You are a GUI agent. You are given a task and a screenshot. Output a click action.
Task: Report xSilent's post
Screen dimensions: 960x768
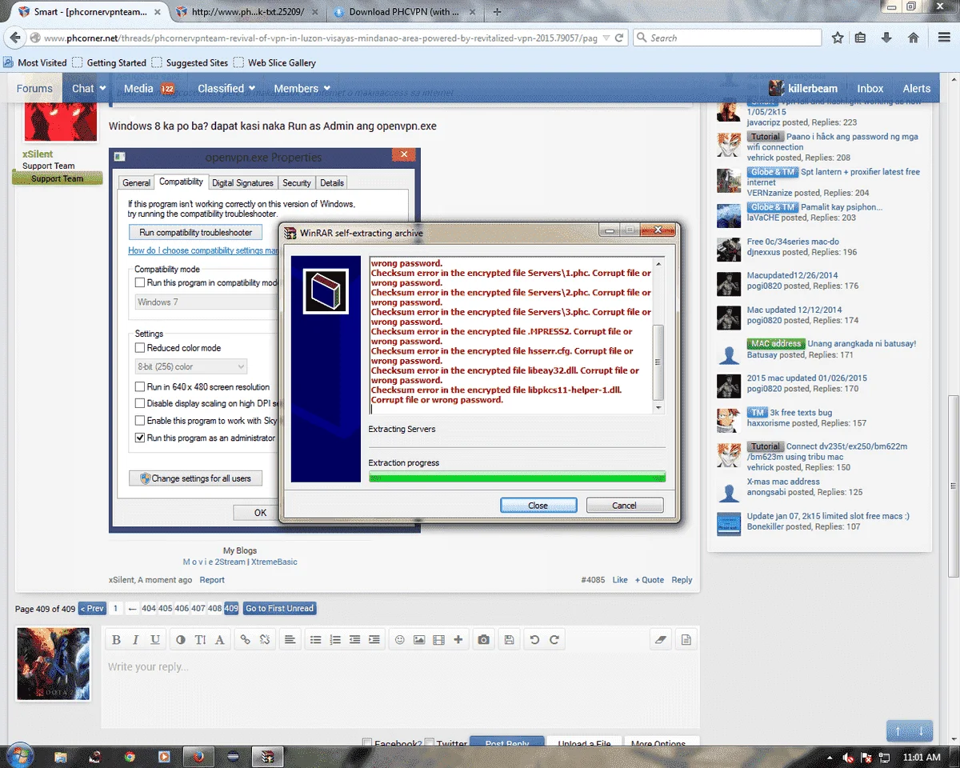212,580
